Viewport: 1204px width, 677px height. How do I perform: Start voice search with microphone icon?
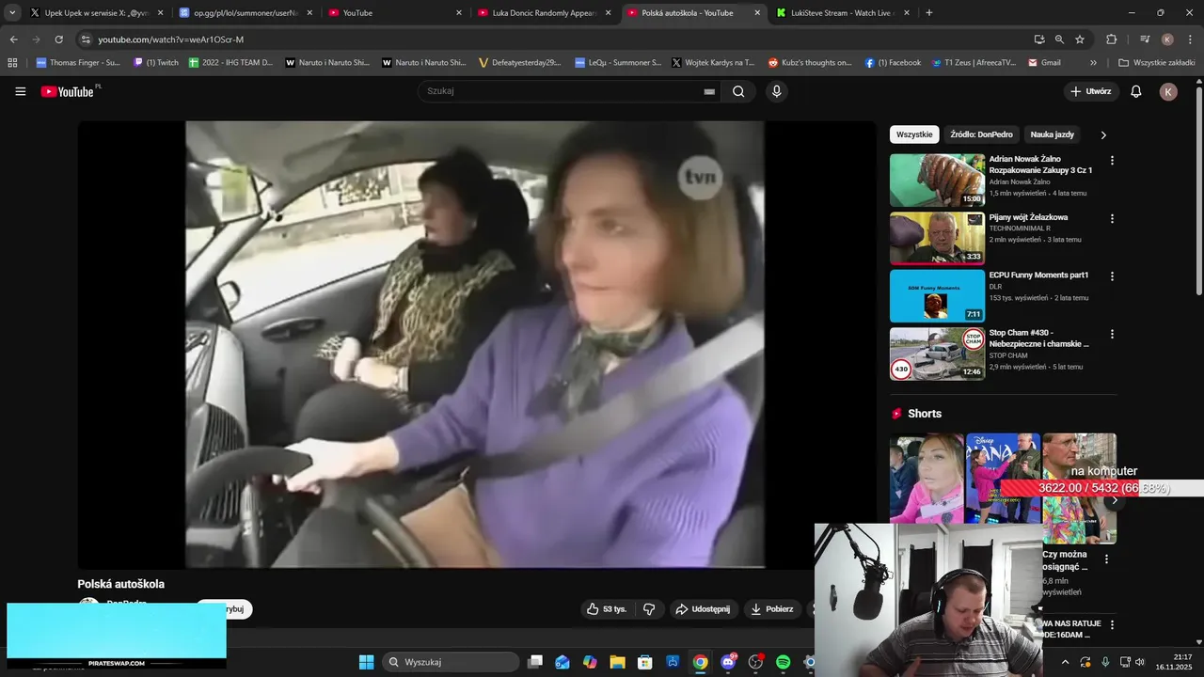click(x=776, y=91)
